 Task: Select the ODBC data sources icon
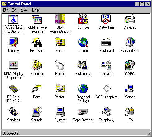pos(130,65)
